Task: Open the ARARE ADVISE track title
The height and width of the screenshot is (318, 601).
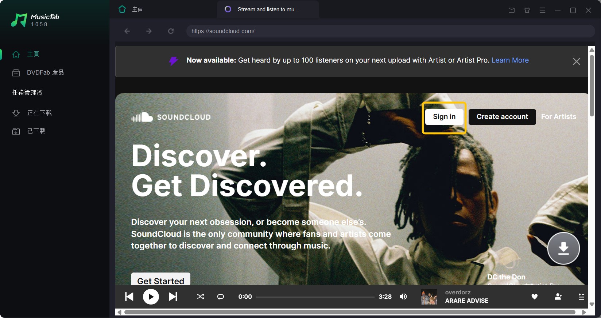Action: pyautogui.click(x=466, y=301)
